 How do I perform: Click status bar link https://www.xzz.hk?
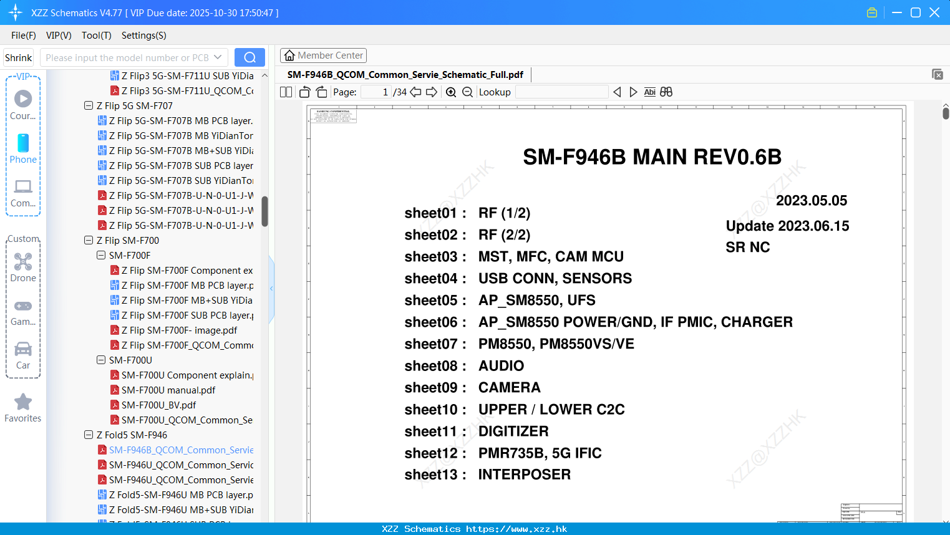click(x=516, y=529)
